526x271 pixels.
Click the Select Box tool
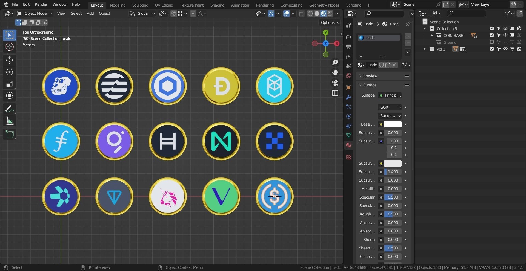10,35
